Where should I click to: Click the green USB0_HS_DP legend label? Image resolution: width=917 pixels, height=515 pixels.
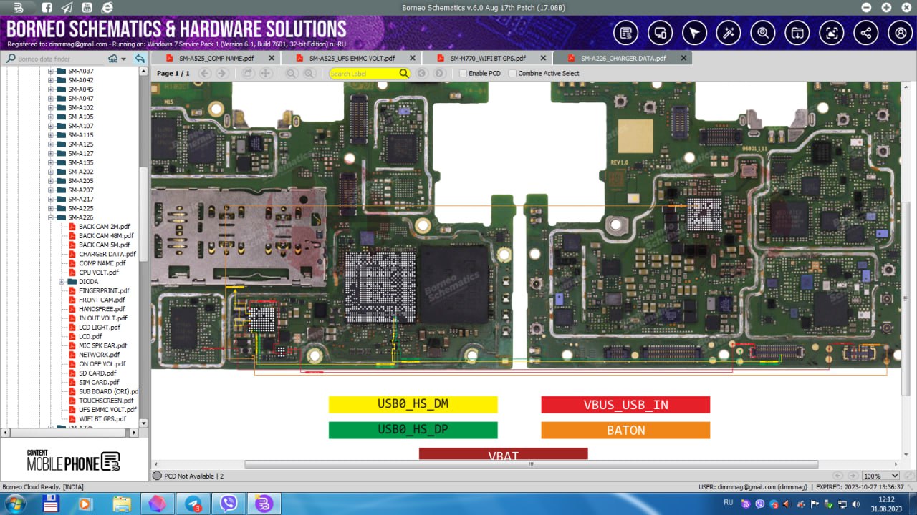pyautogui.click(x=413, y=430)
